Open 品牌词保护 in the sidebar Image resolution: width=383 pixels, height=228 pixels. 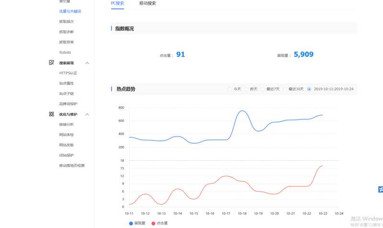pos(68,104)
